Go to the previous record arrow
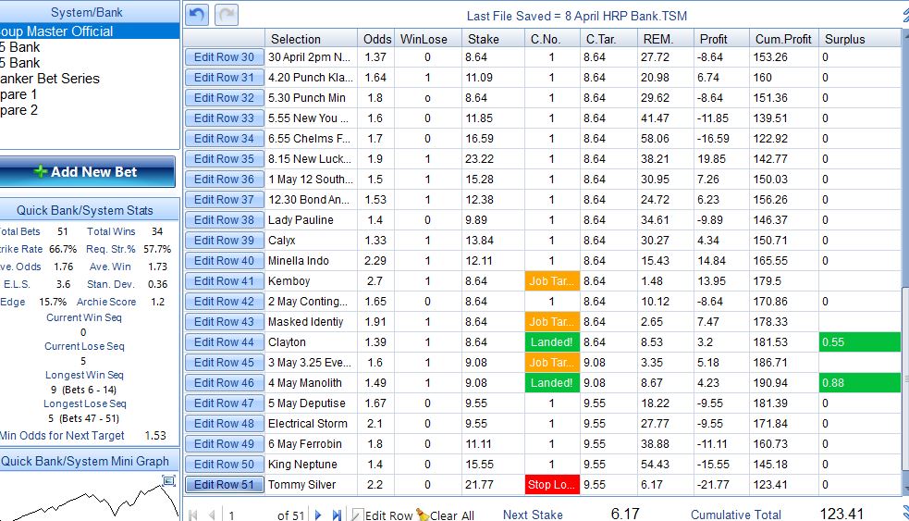Screen dimensions: 909x521 [212, 515]
